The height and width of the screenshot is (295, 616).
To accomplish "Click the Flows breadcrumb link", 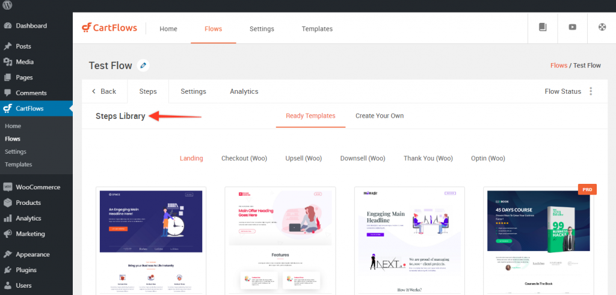I will [x=559, y=65].
